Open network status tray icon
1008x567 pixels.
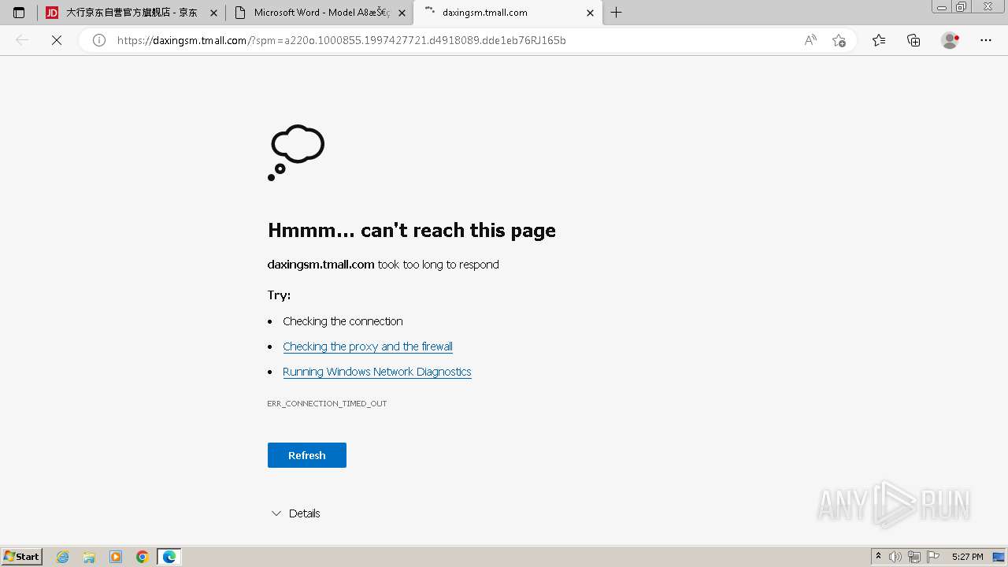tap(914, 557)
